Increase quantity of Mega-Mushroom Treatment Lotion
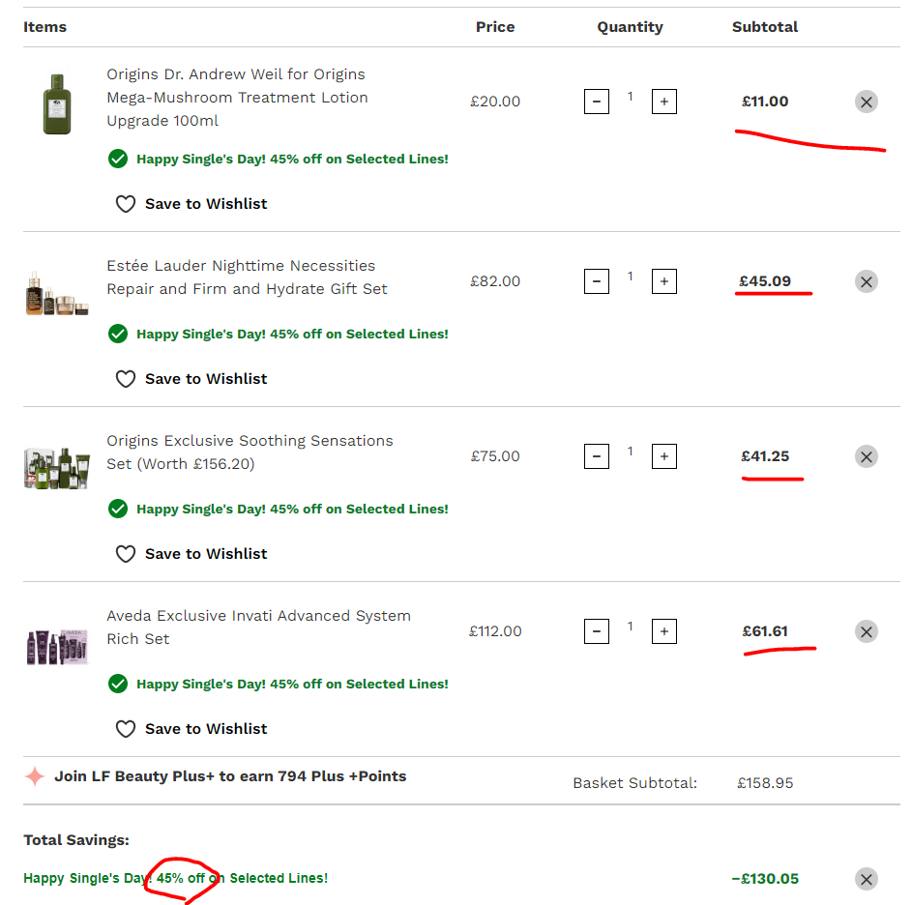The image size is (912, 905). point(663,102)
